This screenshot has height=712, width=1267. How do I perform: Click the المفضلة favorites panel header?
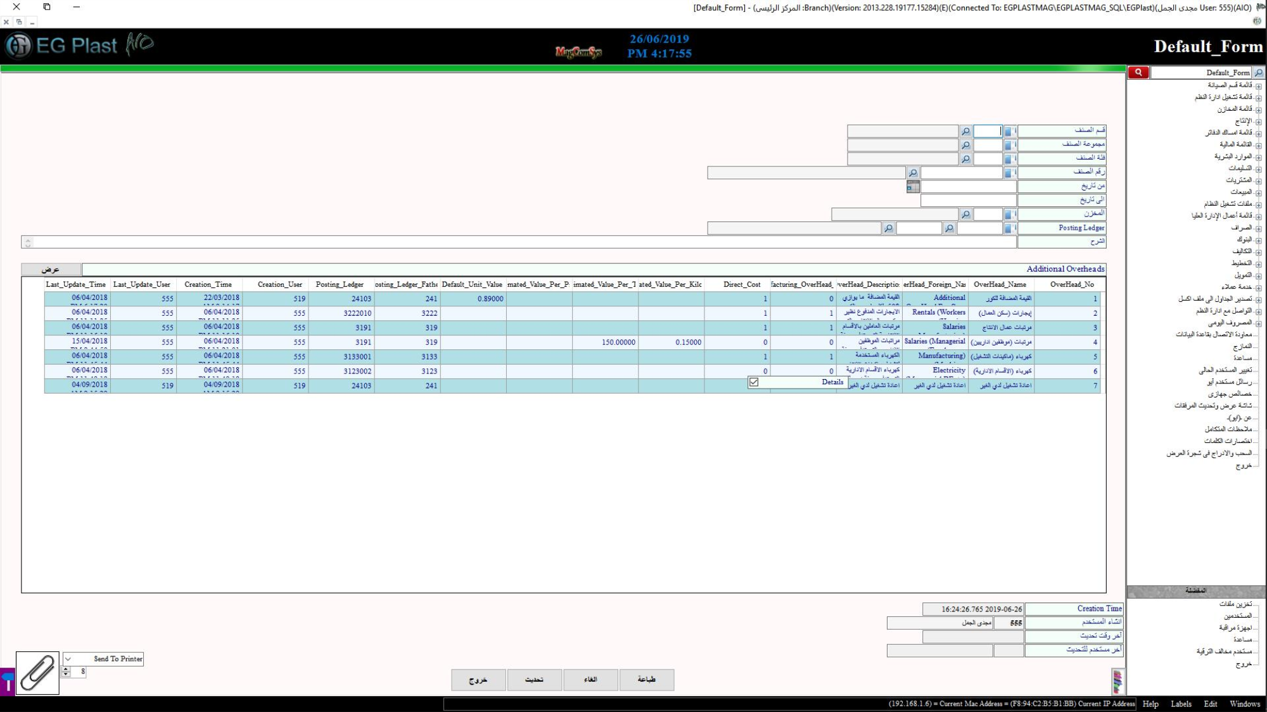coord(1196,591)
